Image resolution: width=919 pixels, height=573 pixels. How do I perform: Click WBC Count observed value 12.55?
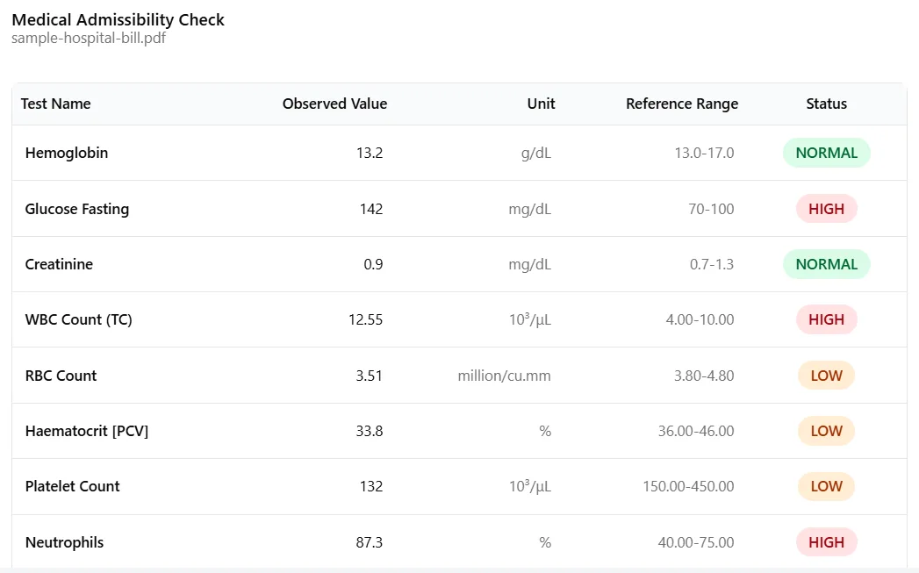click(x=366, y=319)
